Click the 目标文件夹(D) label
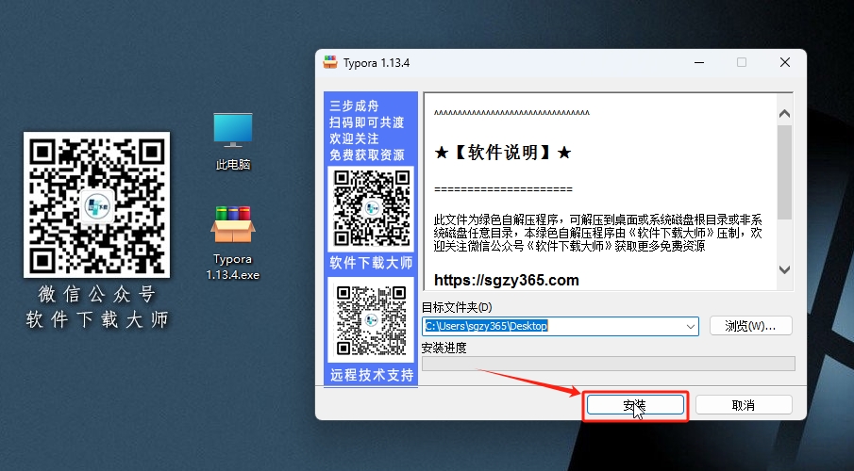This screenshot has height=471, width=854. (457, 307)
